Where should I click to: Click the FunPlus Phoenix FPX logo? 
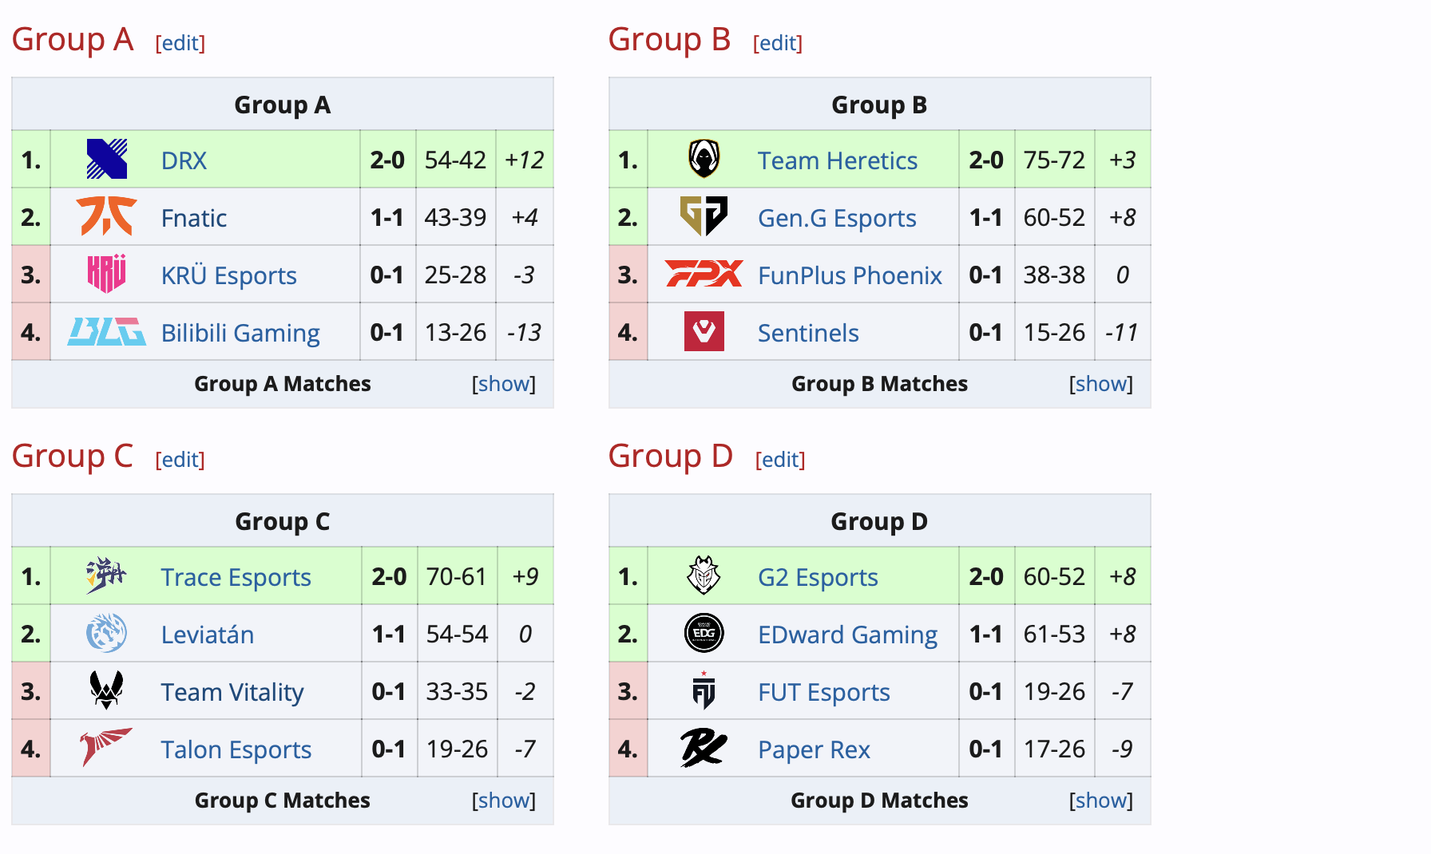(x=704, y=274)
